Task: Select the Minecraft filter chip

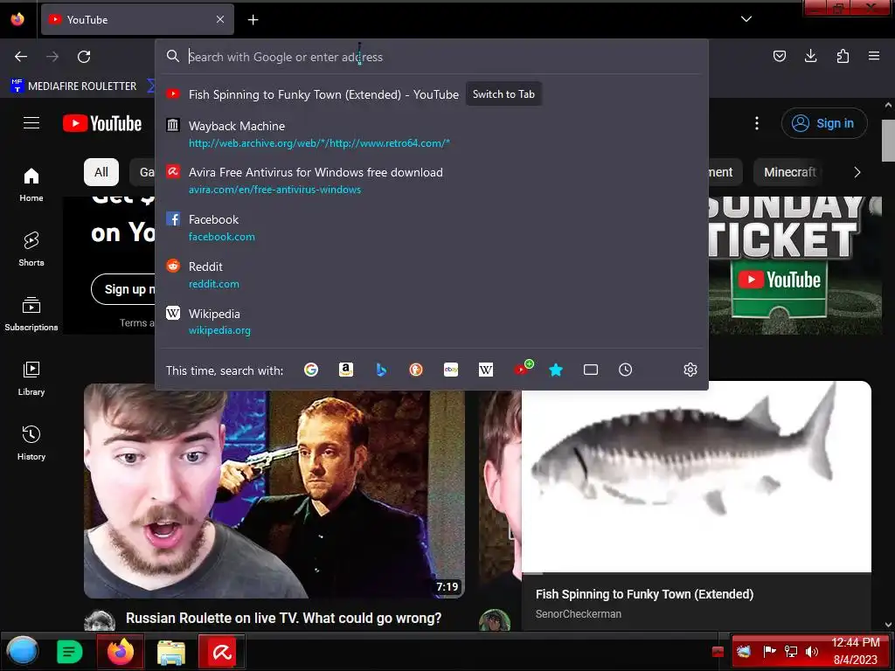Action: click(x=787, y=172)
